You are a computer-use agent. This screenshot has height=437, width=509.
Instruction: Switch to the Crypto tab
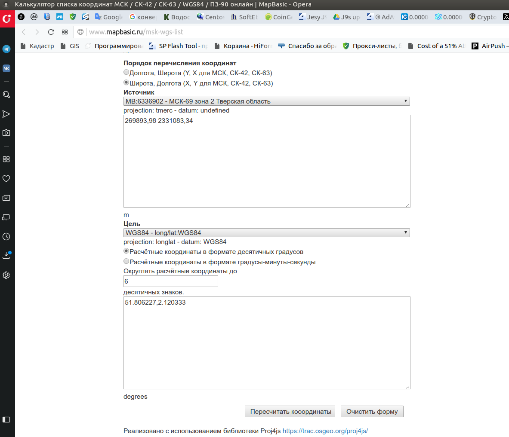click(x=483, y=17)
